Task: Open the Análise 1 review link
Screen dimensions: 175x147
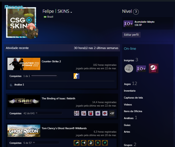Action: pyautogui.click(x=19, y=85)
